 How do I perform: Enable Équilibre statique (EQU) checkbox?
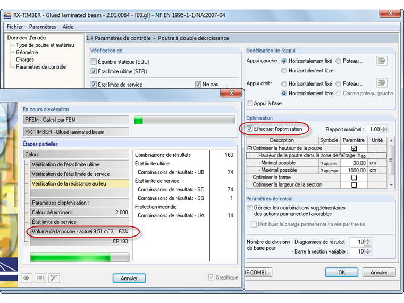pyautogui.click(x=94, y=62)
